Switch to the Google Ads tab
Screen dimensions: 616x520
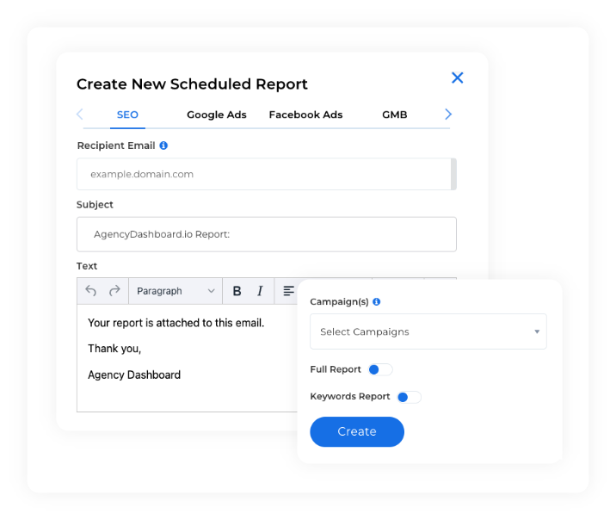click(x=217, y=115)
